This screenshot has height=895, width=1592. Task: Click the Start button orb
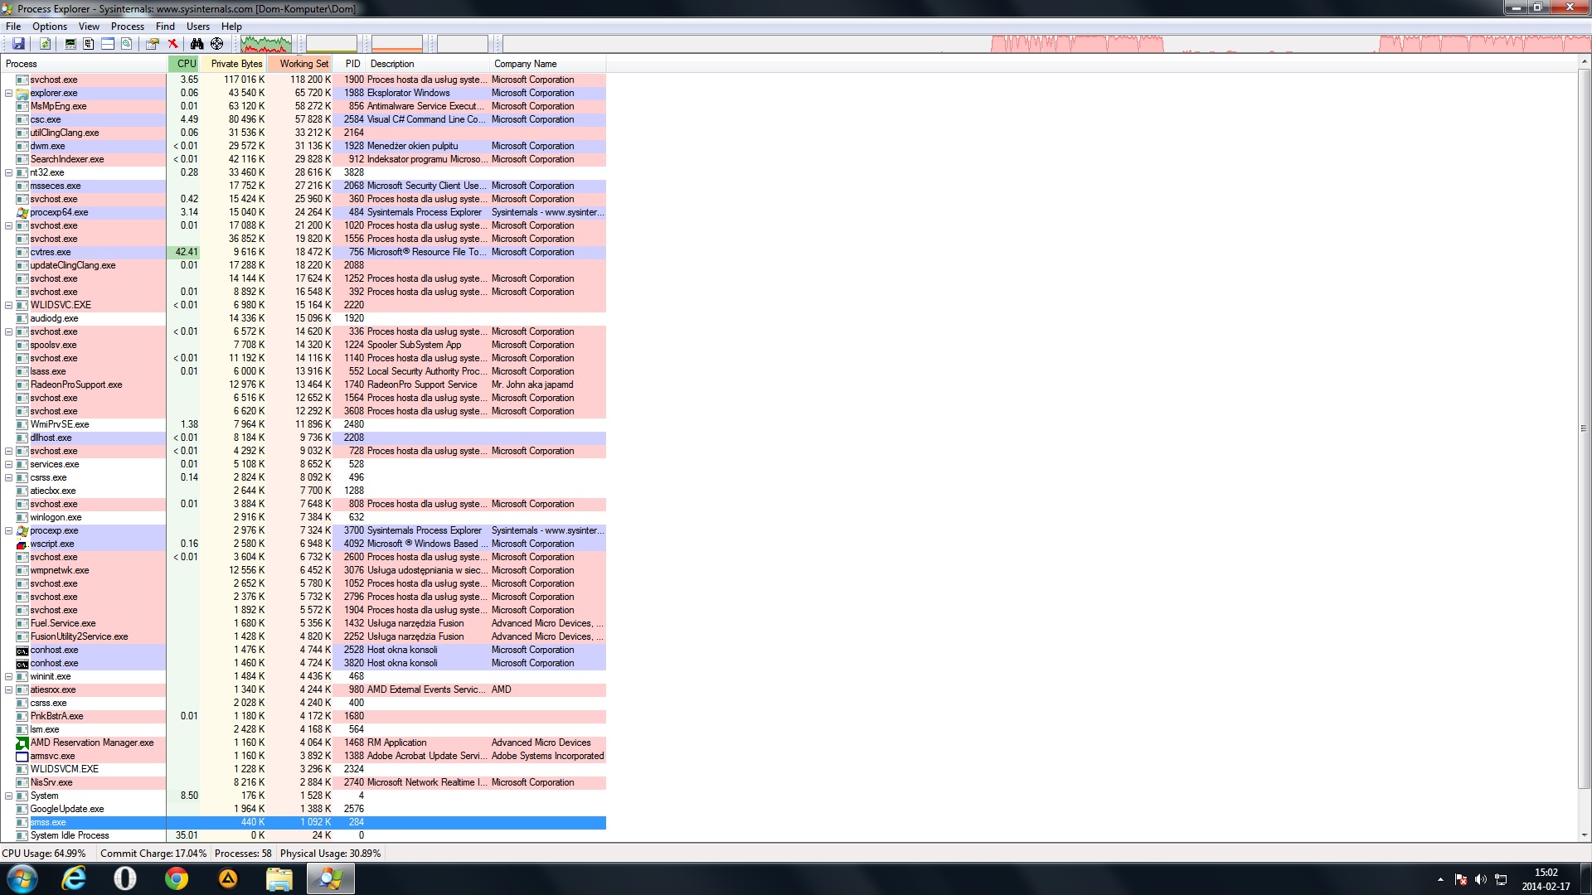tap(22, 878)
